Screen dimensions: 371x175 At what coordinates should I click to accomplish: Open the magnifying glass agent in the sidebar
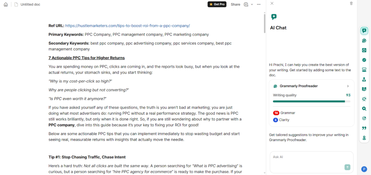[364, 108]
